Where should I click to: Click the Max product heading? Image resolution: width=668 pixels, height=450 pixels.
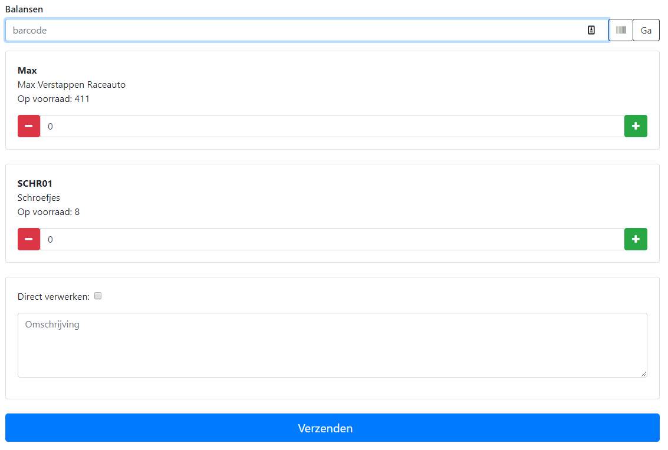[x=27, y=71]
